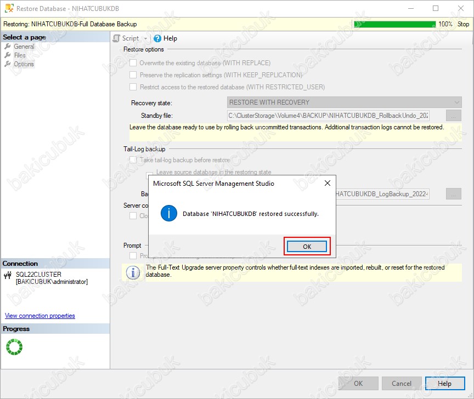Click browse button next to LogBackup file
This screenshot has height=399, width=474.
click(x=454, y=194)
